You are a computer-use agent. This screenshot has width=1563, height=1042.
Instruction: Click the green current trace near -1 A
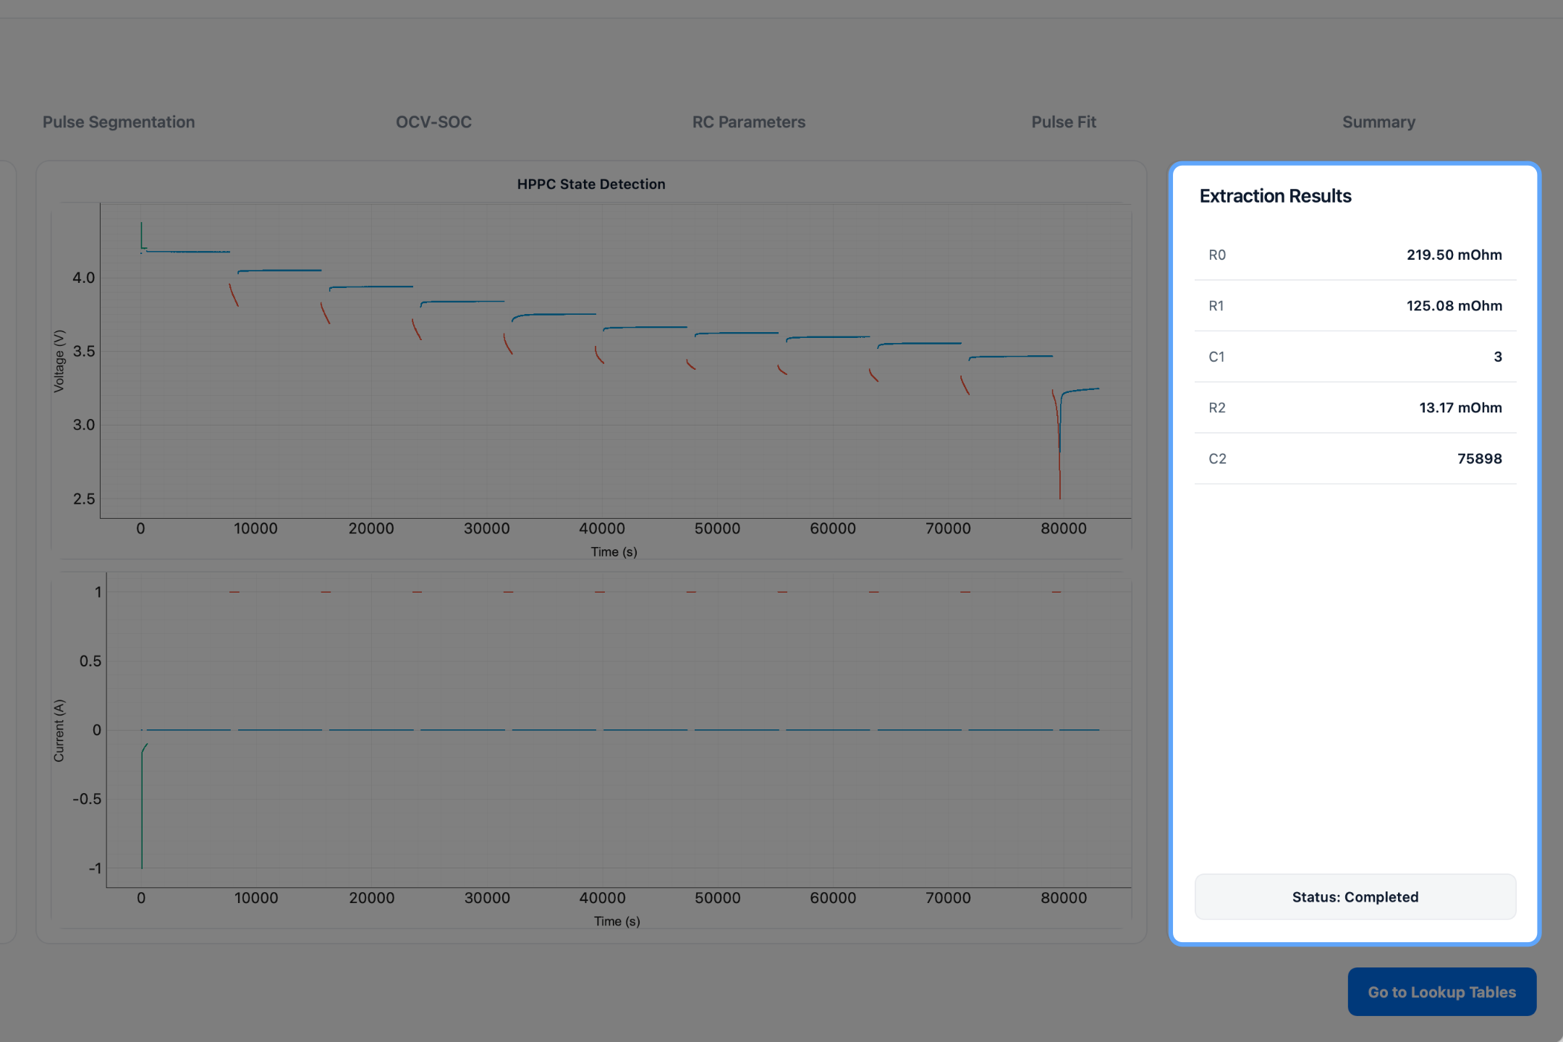(x=142, y=810)
